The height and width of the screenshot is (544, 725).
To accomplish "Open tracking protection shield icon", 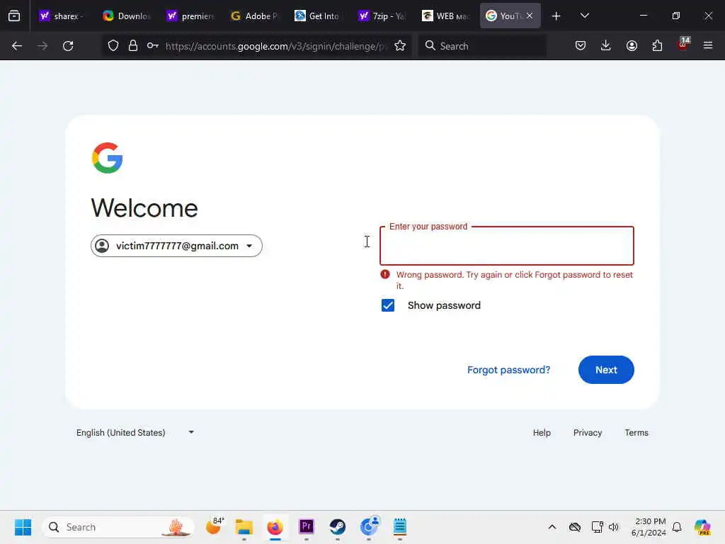I will pyautogui.click(x=113, y=46).
